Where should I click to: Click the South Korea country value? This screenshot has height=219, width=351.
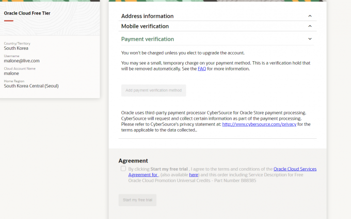click(17, 48)
